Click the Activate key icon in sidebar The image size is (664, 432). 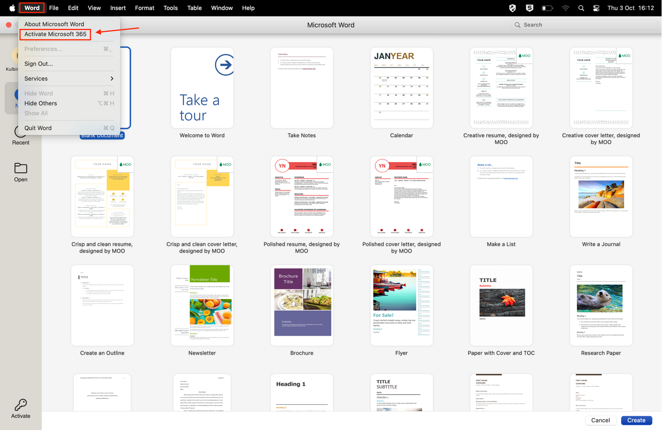[x=21, y=405]
